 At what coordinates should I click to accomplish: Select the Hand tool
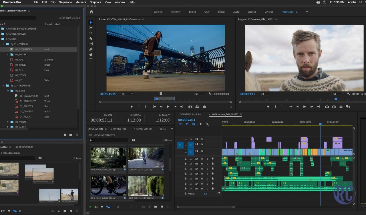[91, 54]
